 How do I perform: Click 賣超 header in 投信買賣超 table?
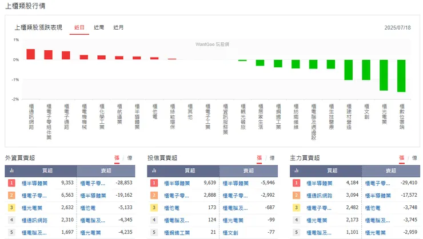tap(249, 171)
